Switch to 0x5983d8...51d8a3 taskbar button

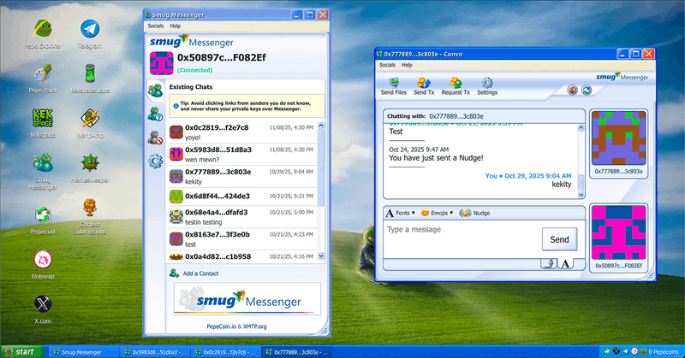[155, 352]
